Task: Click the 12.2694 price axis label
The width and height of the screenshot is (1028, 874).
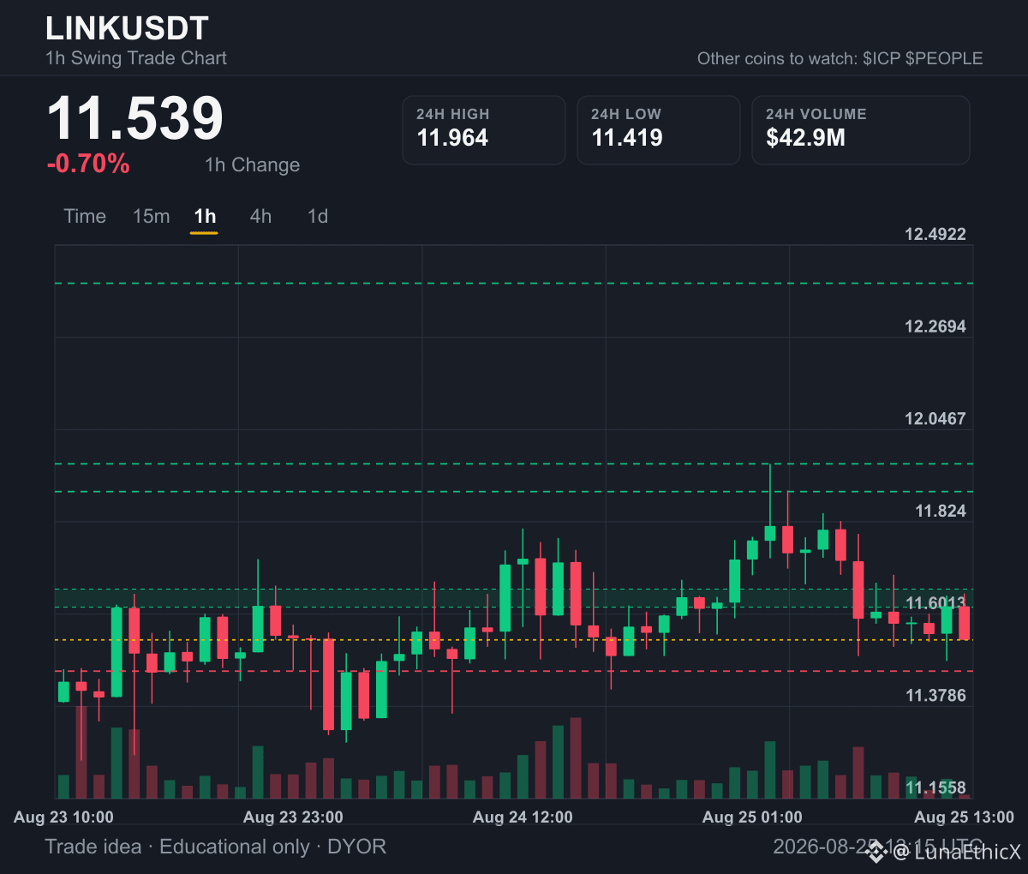Action: (935, 326)
